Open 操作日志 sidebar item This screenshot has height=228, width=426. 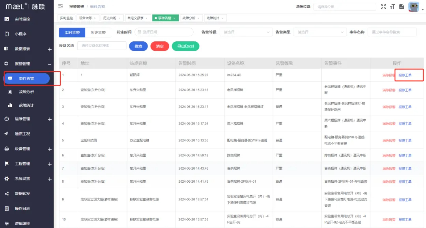coord(22,208)
